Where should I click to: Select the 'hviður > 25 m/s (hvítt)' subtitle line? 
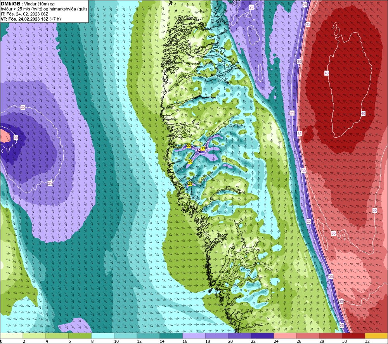(x=22, y=9)
